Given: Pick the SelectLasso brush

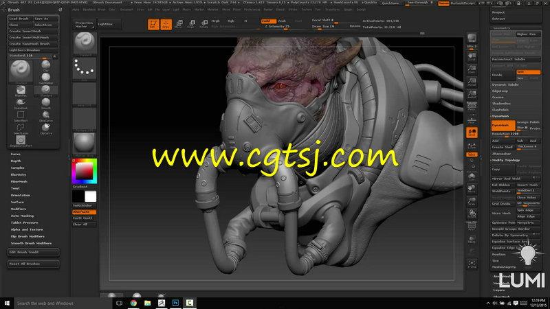Looking at the screenshot, I should (21, 128).
